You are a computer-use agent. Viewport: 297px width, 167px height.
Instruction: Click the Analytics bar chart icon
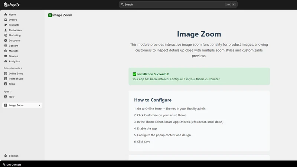pyautogui.click(x=6, y=61)
